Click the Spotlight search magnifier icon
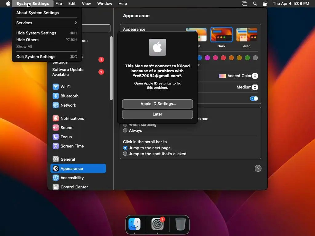Screen dimensions: 315x236 point(255,4)
